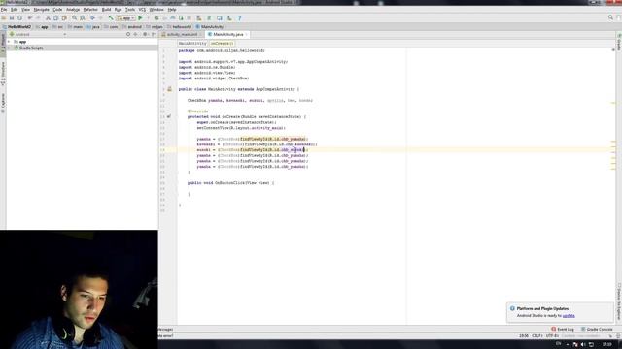Click the Cut scissors icon
The height and width of the screenshot is (349, 622).
(48, 17)
